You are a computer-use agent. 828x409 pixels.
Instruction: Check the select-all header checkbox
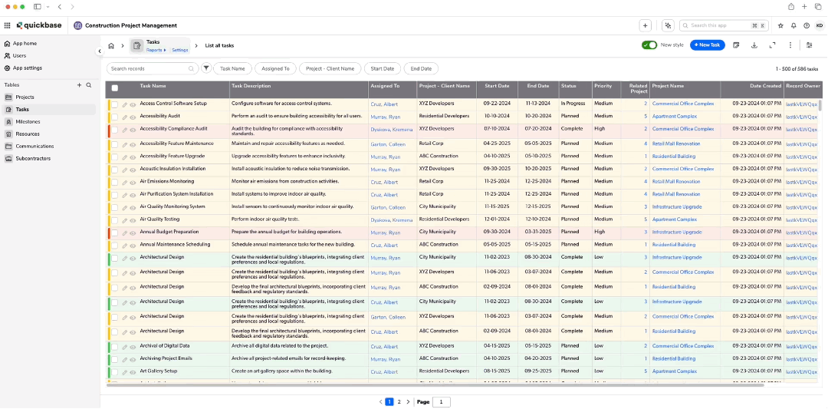[114, 88]
